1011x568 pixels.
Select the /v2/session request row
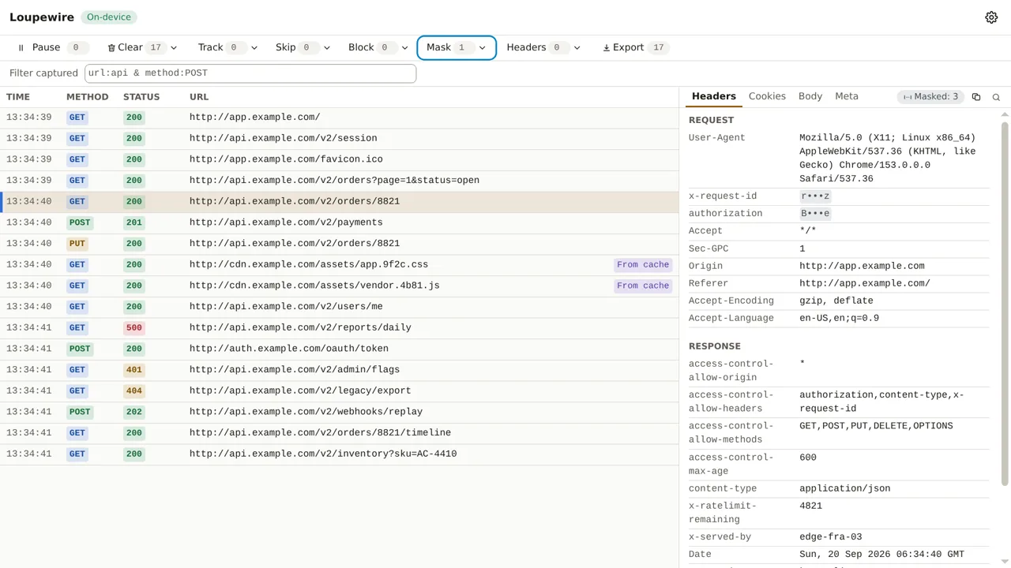tap(340, 139)
